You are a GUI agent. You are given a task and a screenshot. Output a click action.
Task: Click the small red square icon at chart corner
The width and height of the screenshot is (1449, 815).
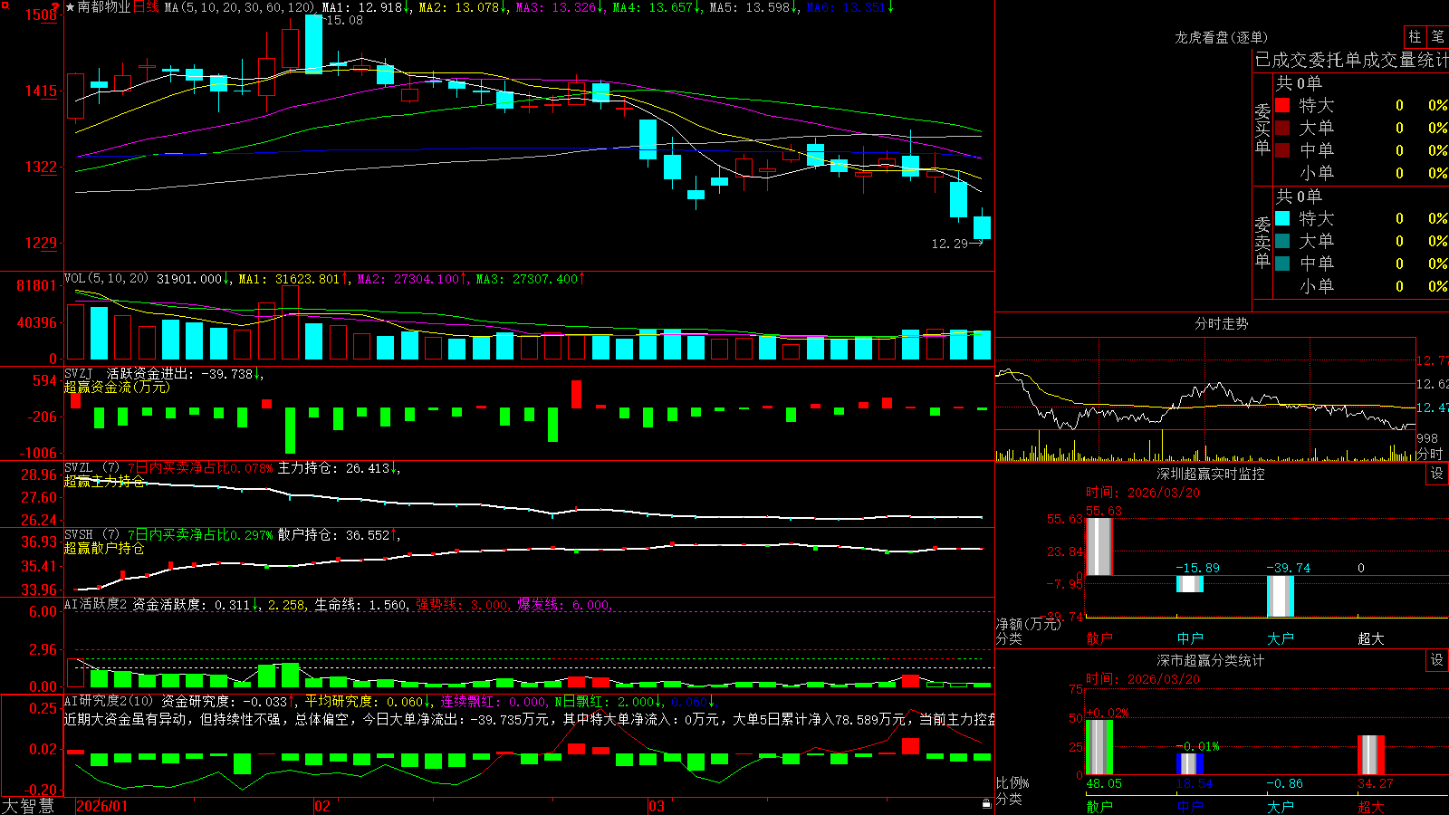click(x=4, y=4)
